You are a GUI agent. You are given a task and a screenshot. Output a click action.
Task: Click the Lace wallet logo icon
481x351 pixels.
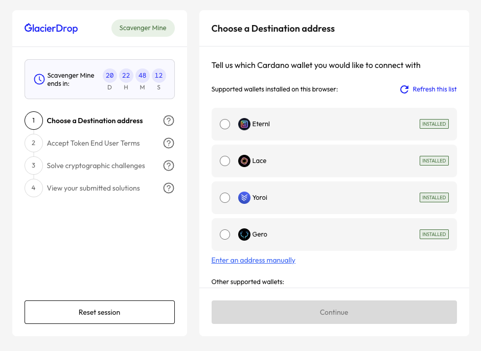click(244, 161)
